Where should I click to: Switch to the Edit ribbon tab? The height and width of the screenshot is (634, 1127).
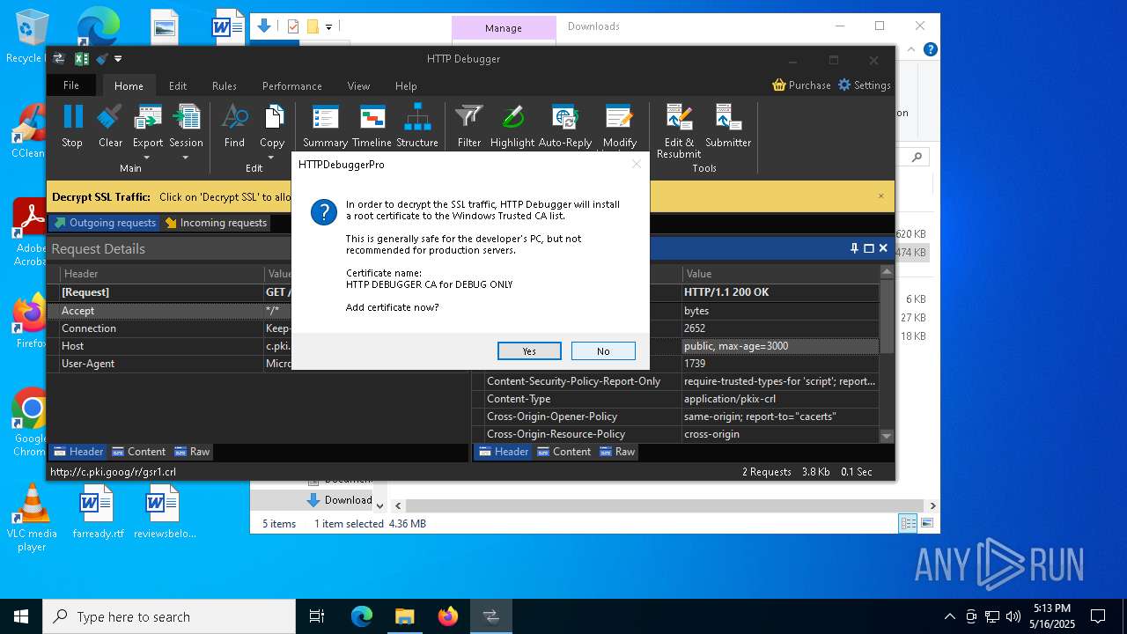coord(178,85)
